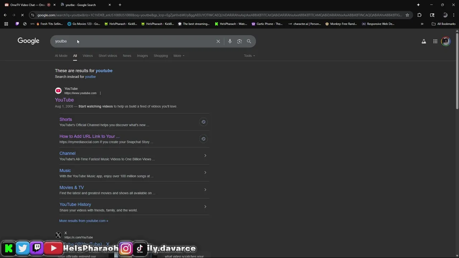The width and height of the screenshot is (459, 258).
Task: Click the YouTube favicon in first result
Action: [x=58, y=91]
